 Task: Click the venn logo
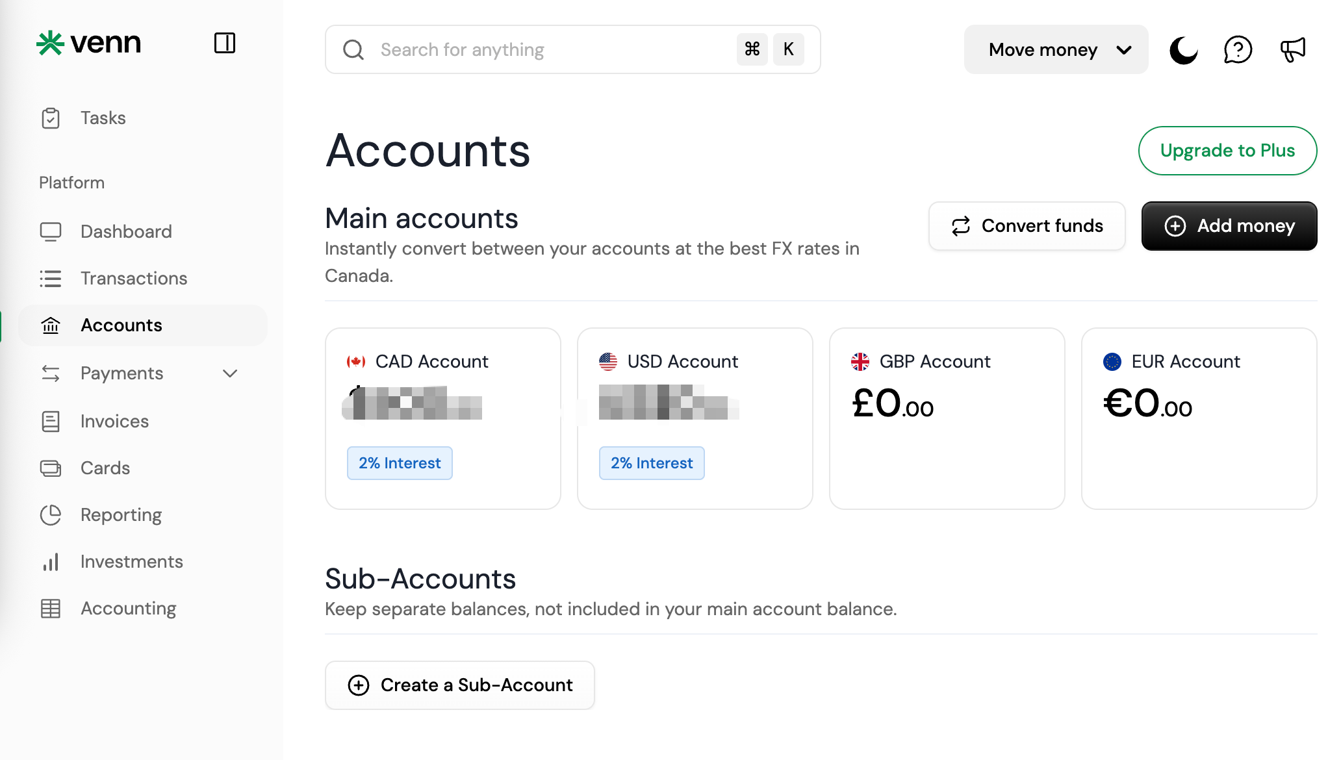pos(88,43)
